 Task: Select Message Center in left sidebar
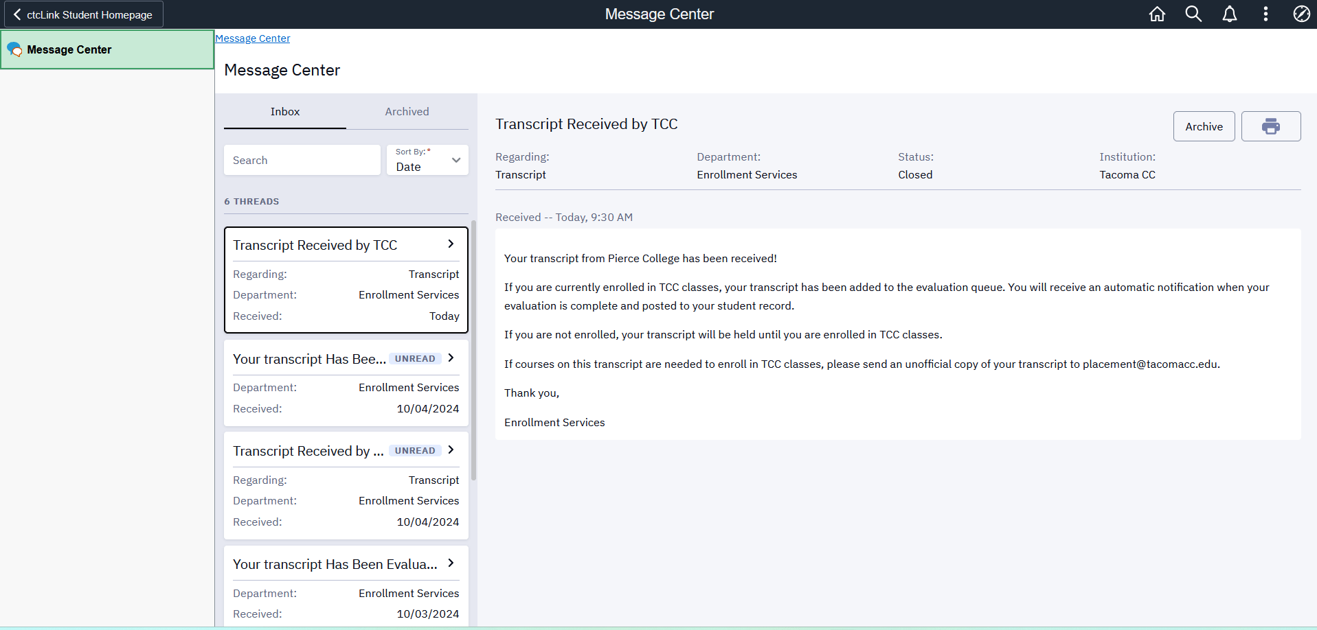[107, 49]
